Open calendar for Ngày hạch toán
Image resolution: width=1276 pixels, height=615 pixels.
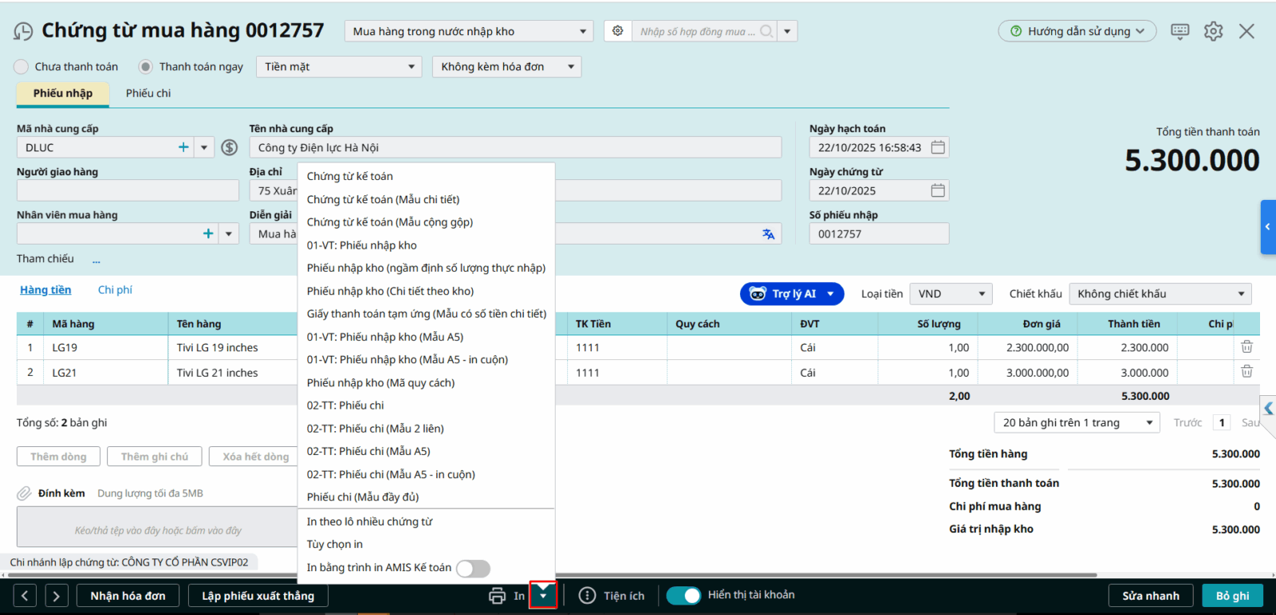click(x=938, y=147)
